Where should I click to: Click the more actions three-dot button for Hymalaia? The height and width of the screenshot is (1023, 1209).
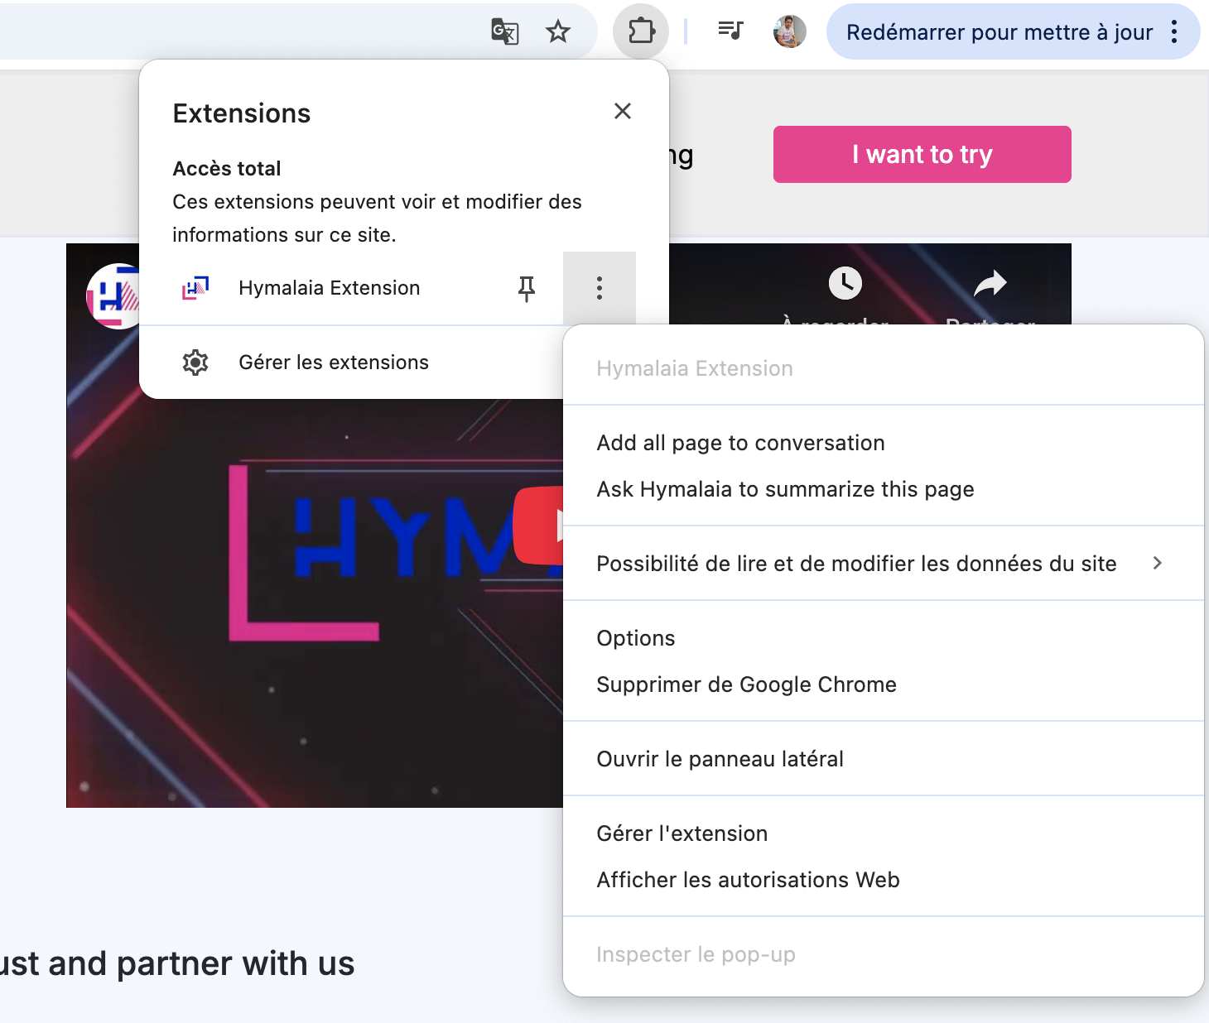(600, 288)
